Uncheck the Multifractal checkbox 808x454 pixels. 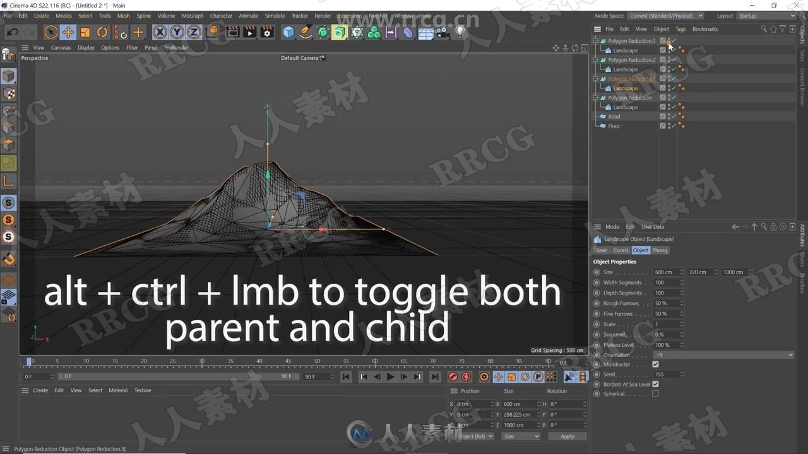coord(655,364)
